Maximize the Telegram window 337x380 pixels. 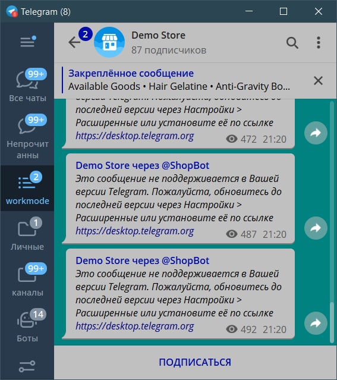(284, 11)
